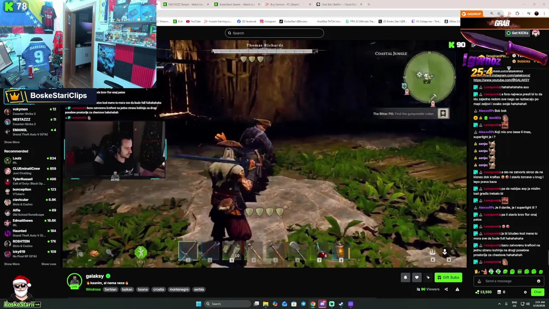Open Instant-Gaming bookmark
This screenshot has height=309, width=549.
tap(218, 21)
